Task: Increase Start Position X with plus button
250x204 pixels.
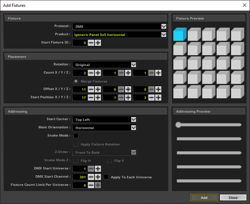Action: (x=98, y=97)
